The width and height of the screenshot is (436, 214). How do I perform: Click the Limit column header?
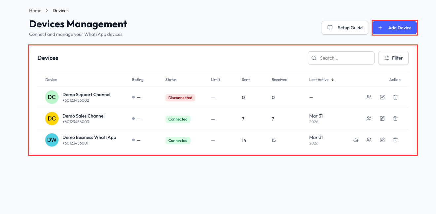pos(215,80)
